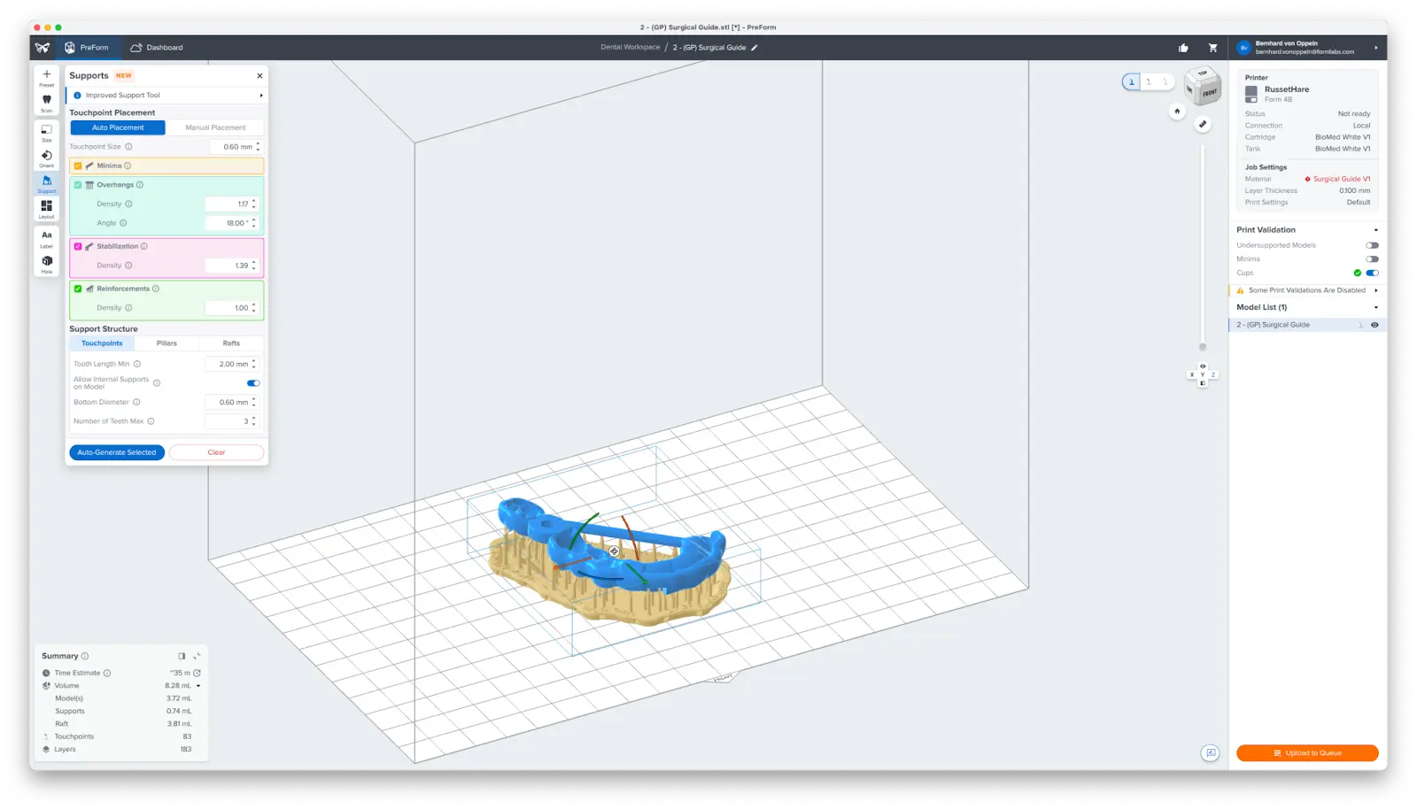1417x809 pixels.
Task: Enable the Undersupported Models validation toggle
Action: tap(1373, 244)
